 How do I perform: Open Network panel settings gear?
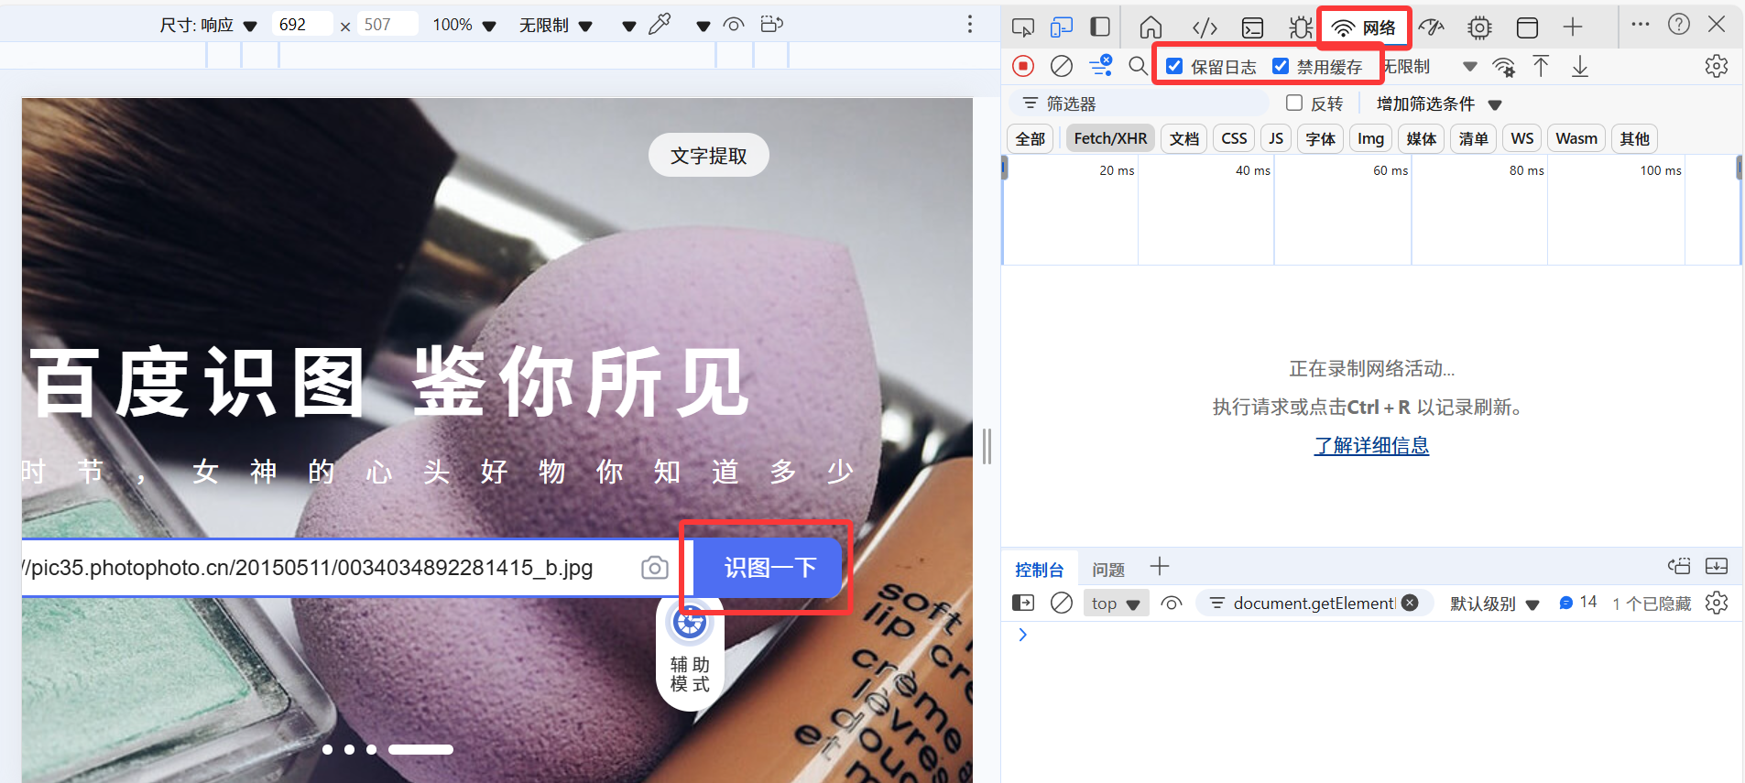(1717, 66)
